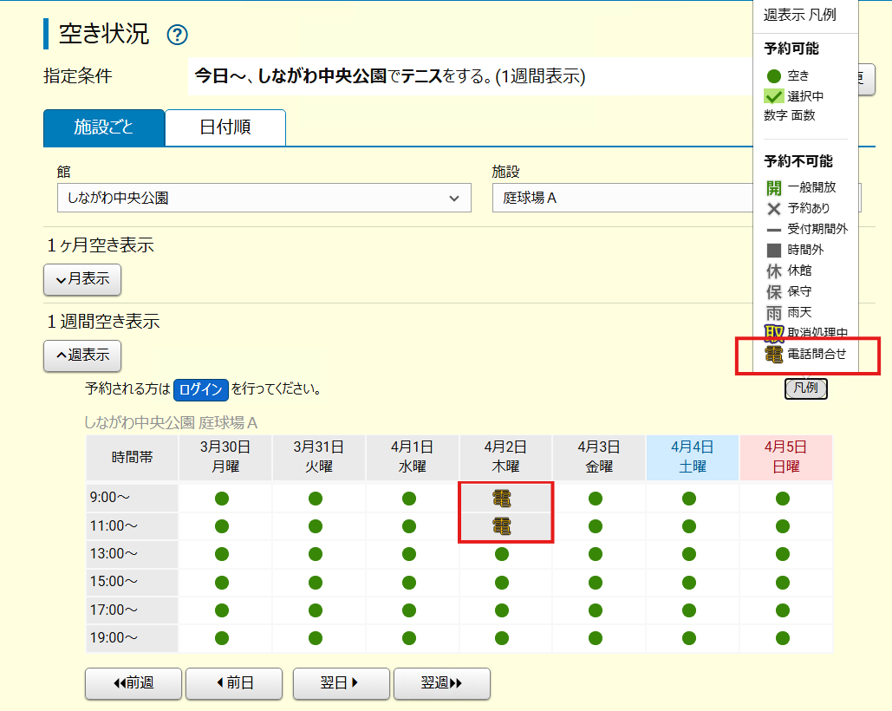Expand the 月表示 monthly view
Image resolution: width=892 pixels, height=711 pixels.
click(81, 279)
